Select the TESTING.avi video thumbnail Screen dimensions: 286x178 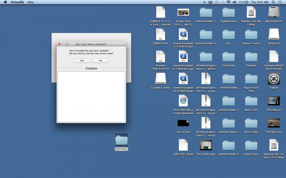[x=273, y=101]
